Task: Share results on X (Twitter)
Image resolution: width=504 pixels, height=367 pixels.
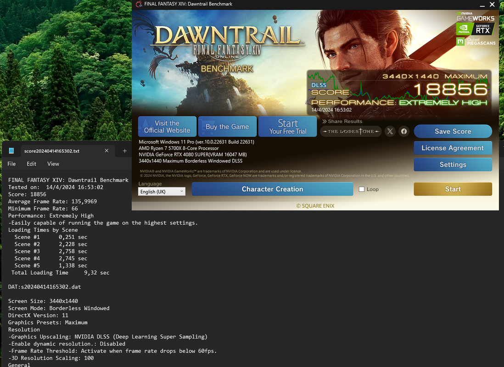Action: point(390,131)
